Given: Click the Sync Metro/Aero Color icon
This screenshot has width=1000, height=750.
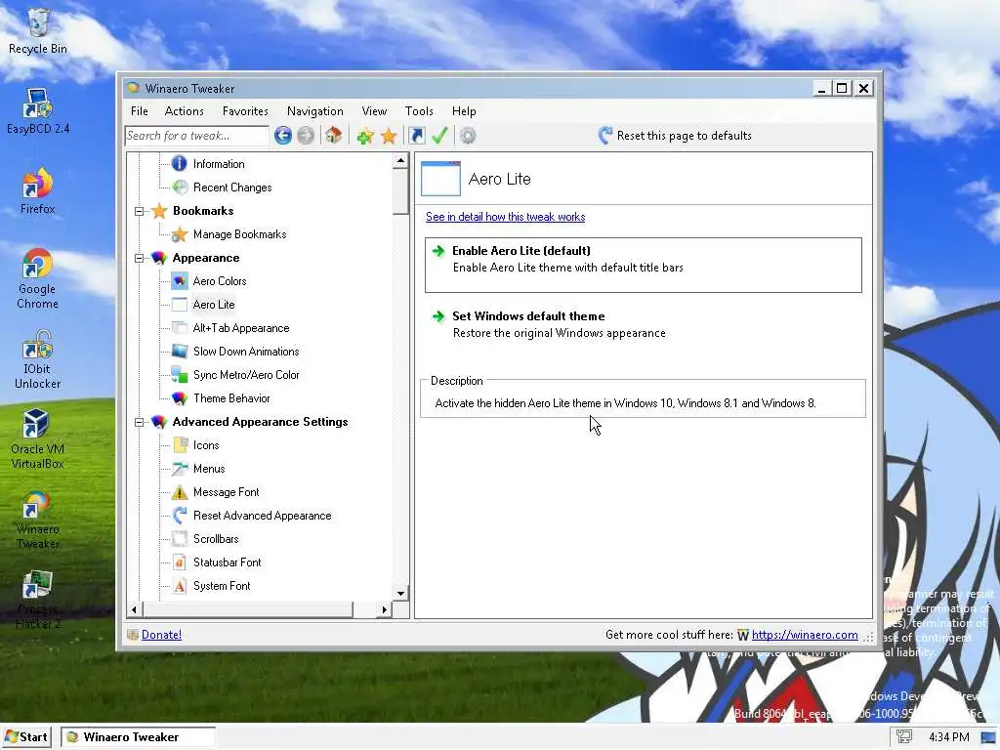Looking at the screenshot, I should point(180,375).
